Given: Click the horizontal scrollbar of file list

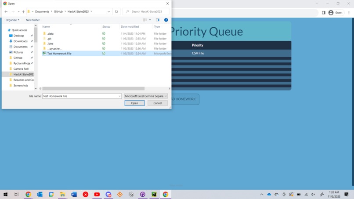Looking at the screenshot, I should (93, 89).
